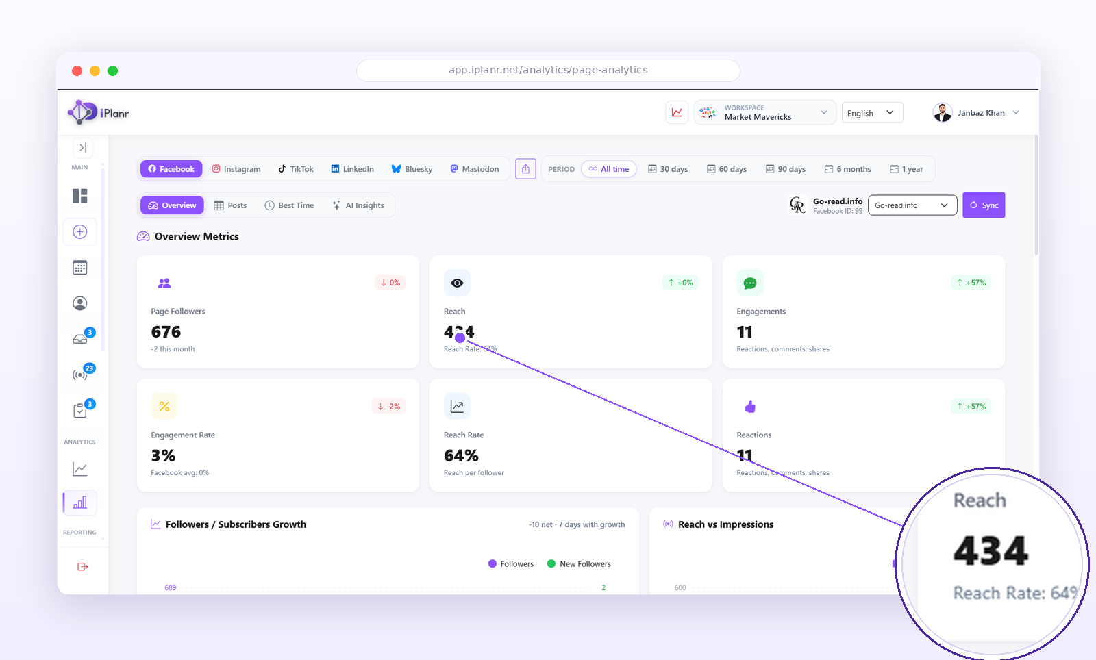Select the 90 days period
The height and width of the screenshot is (660, 1096).
[x=786, y=169]
